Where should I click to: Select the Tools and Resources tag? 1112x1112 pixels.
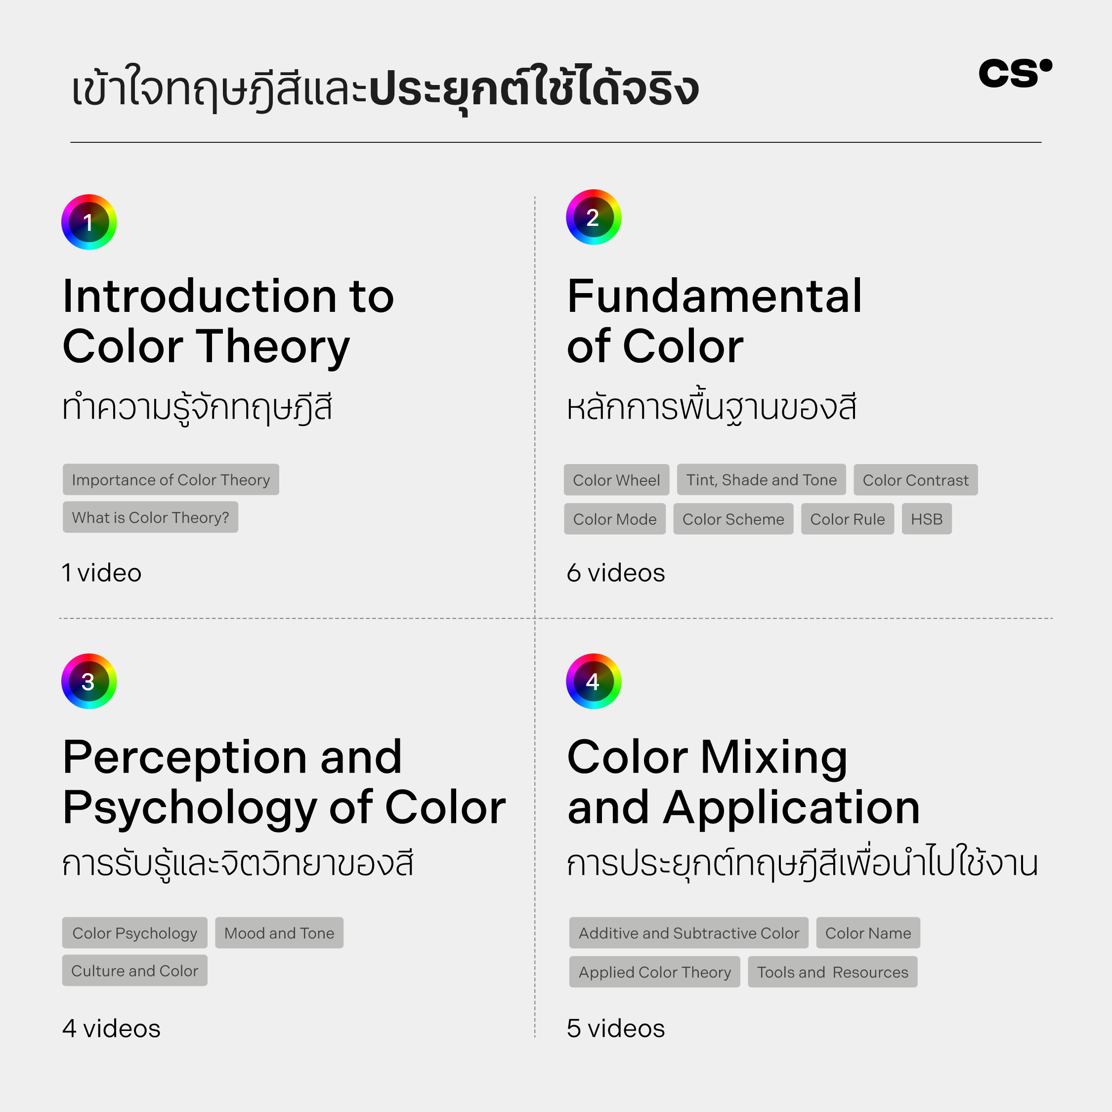point(832,972)
